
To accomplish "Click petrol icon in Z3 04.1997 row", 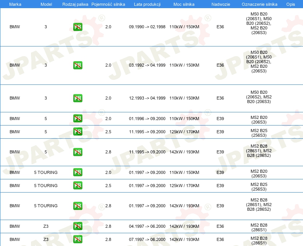I will [77, 226].
